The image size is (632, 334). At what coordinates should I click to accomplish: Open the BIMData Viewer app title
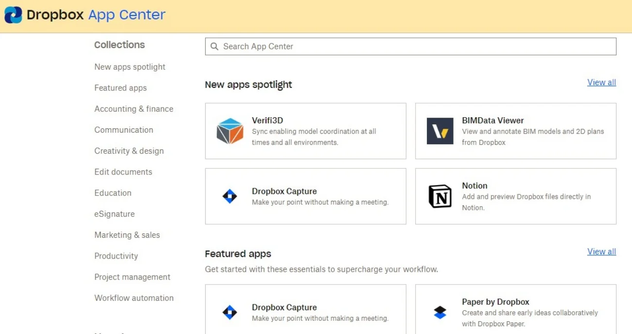[x=492, y=121]
